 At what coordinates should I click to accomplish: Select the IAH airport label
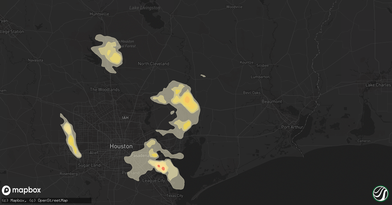coord(125,117)
